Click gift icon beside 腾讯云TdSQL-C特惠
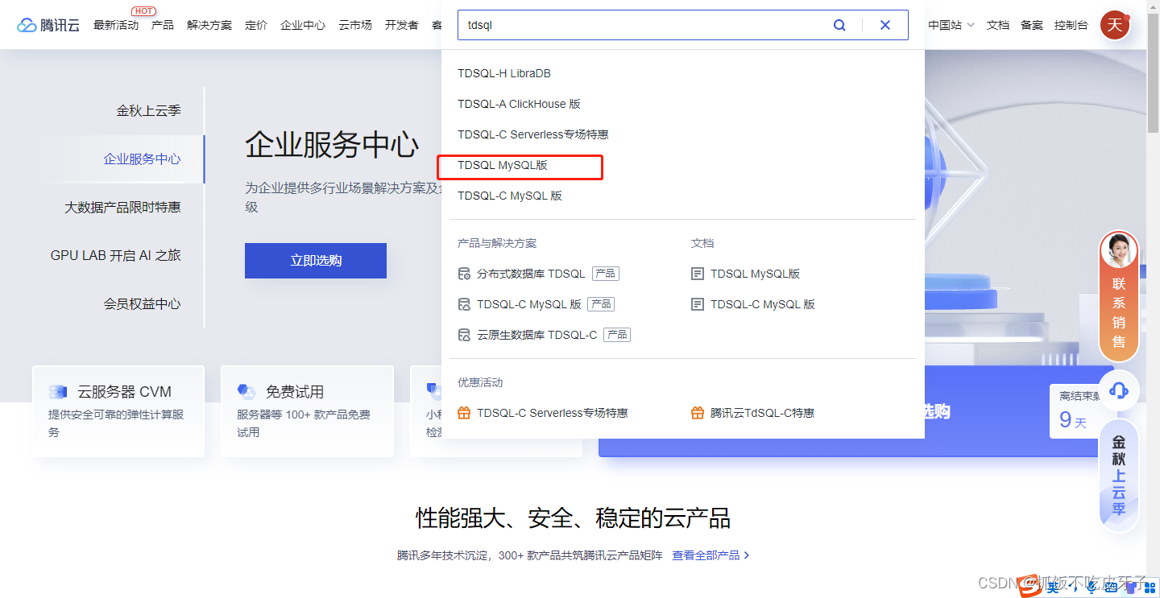The image size is (1160, 598). [698, 413]
